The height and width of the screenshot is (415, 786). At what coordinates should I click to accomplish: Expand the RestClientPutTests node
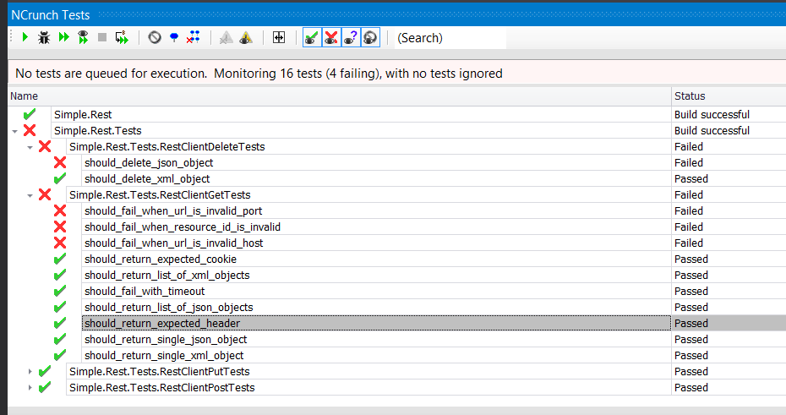coord(31,372)
